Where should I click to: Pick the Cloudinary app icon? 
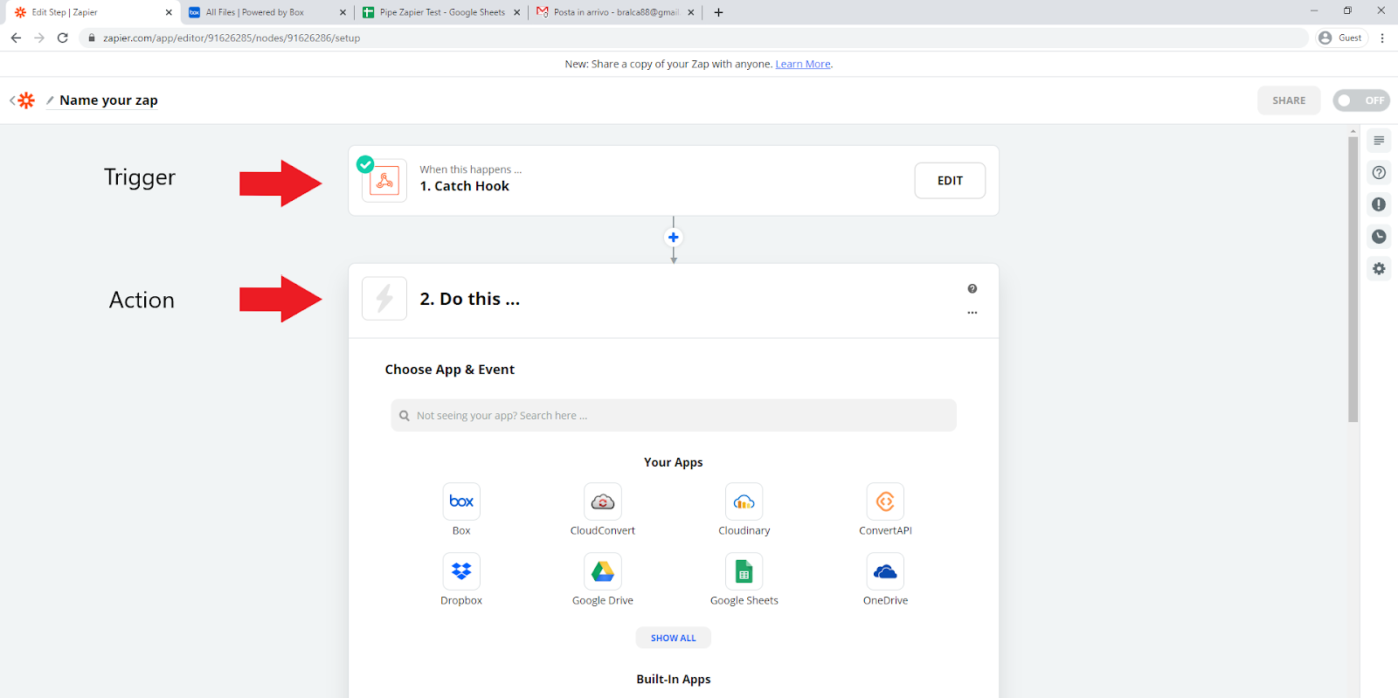(x=744, y=501)
